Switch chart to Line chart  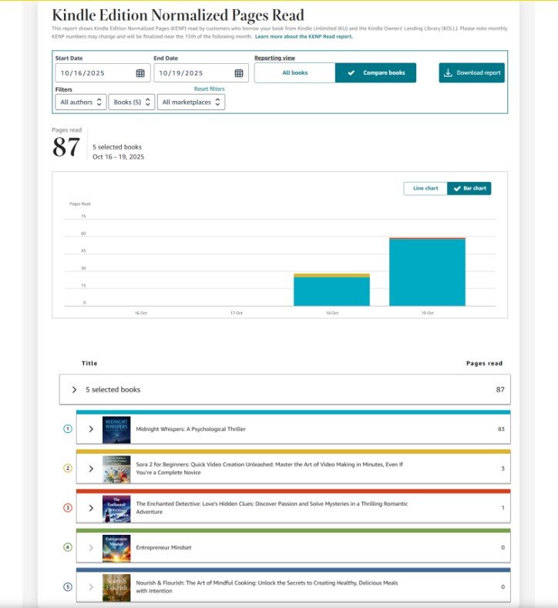pyautogui.click(x=425, y=188)
